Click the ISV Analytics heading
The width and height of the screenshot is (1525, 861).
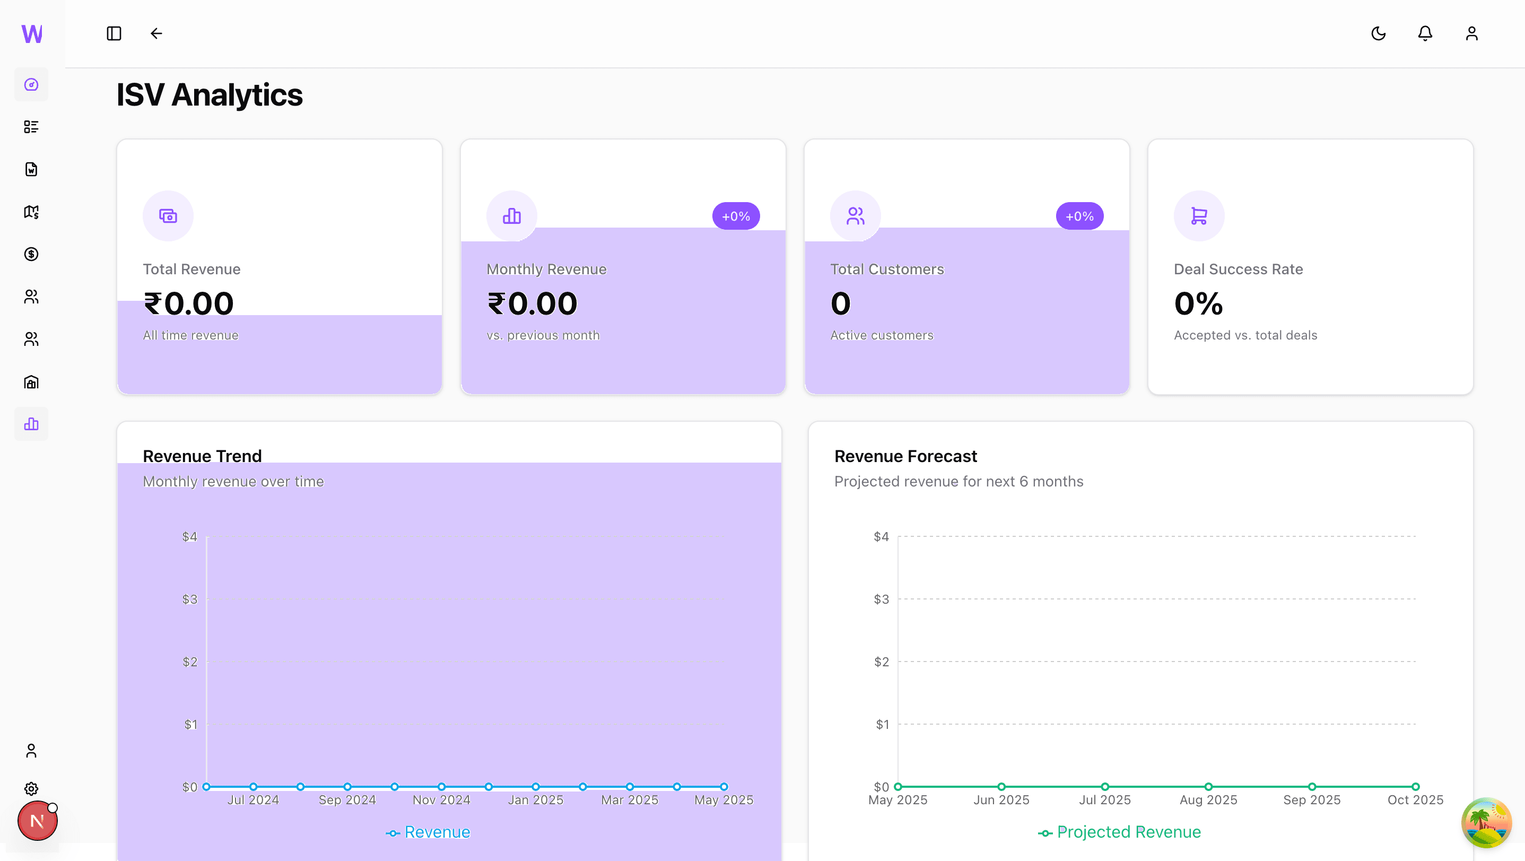click(x=210, y=95)
